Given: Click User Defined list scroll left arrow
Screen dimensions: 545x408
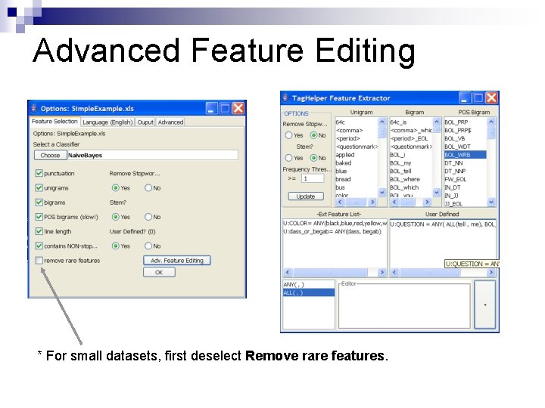Looking at the screenshot, I should (x=394, y=272).
